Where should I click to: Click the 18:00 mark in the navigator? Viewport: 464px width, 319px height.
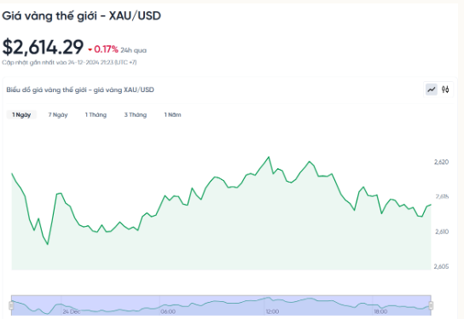(380, 311)
